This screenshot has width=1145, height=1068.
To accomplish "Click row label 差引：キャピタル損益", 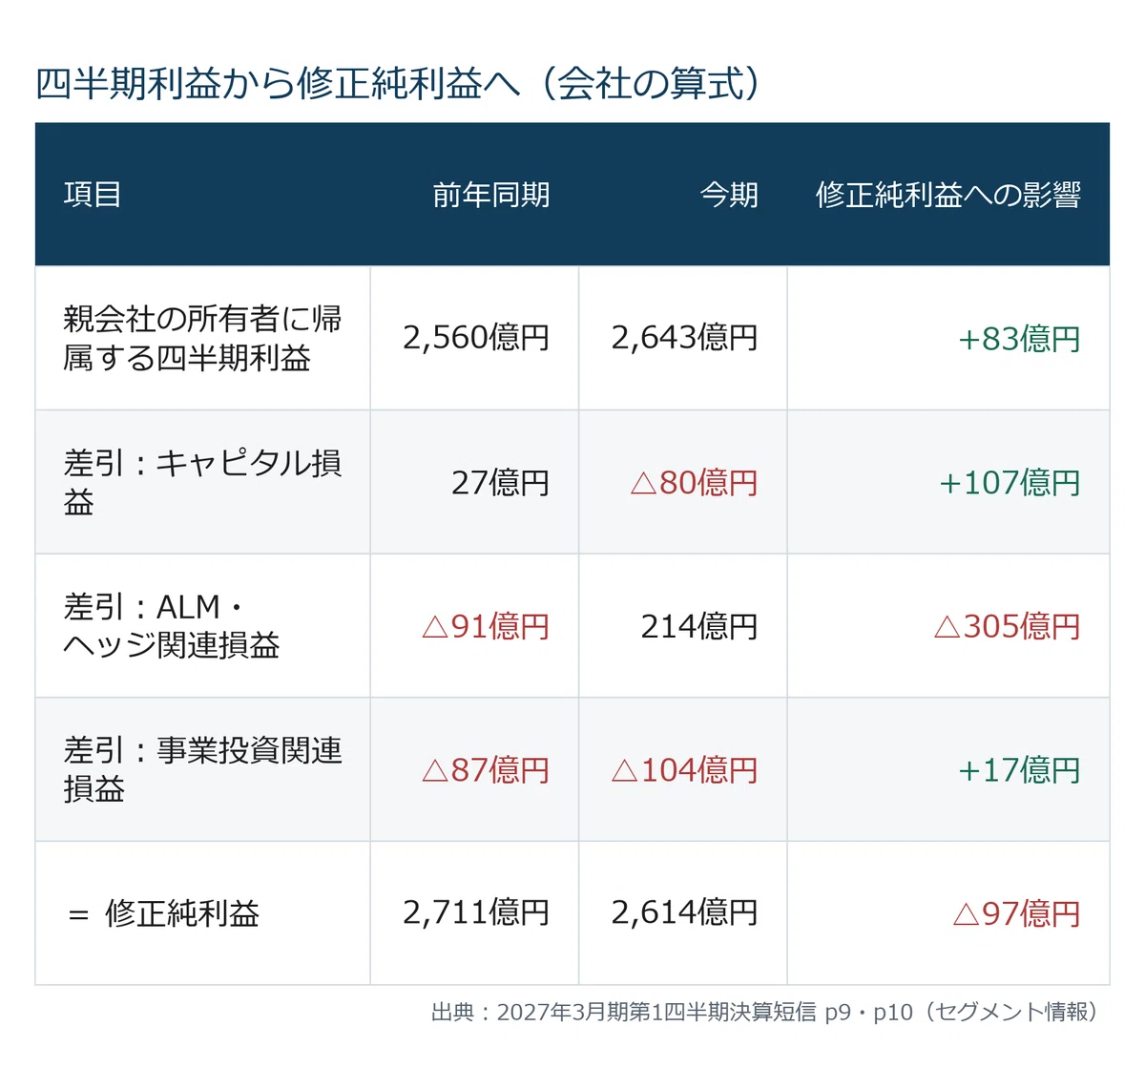I will [202, 482].
